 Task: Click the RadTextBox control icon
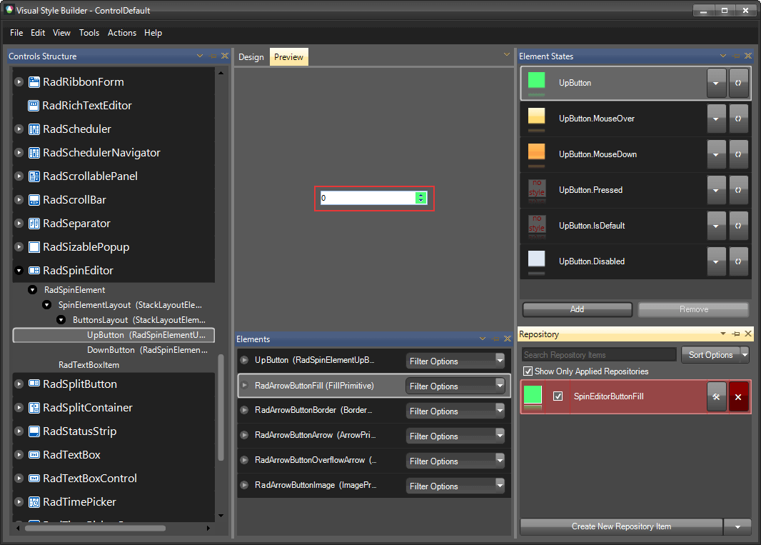coord(34,455)
